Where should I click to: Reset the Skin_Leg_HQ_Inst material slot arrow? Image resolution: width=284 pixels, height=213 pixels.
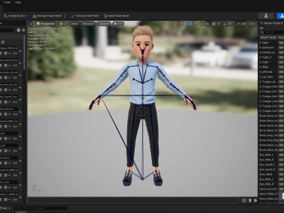click(20, 100)
